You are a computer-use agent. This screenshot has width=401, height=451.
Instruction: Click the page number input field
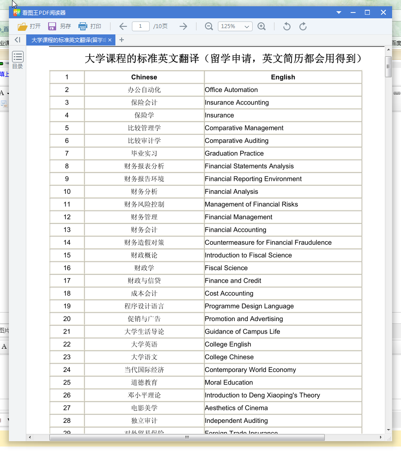tap(140, 26)
